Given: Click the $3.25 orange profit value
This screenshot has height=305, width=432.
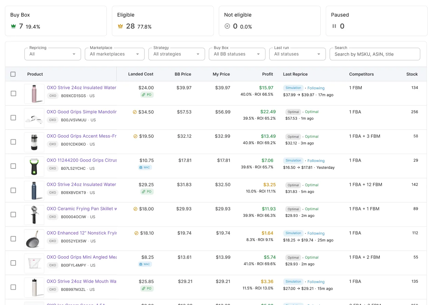Looking at the screenshot, I should (270, 185).
